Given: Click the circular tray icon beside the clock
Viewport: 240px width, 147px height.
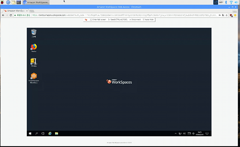Looking at the screenshot, I should [194, 133].
